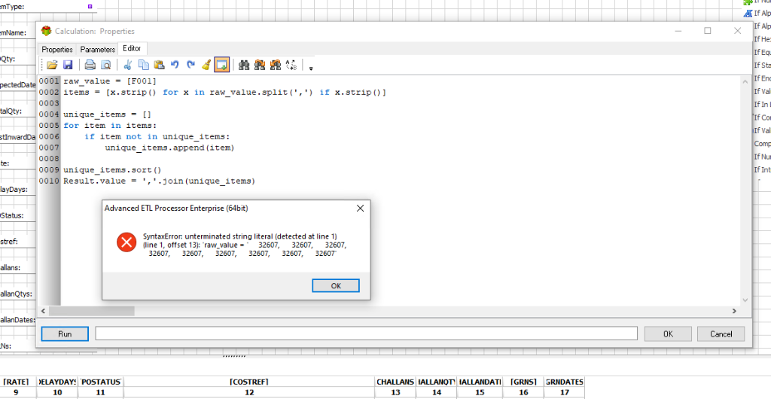
Task: Select 'If Sta' item in right panel
Action: pyautogui.click(x=762, y=65)
